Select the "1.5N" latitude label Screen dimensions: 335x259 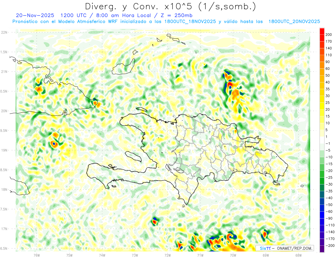[x=4, y=52]
